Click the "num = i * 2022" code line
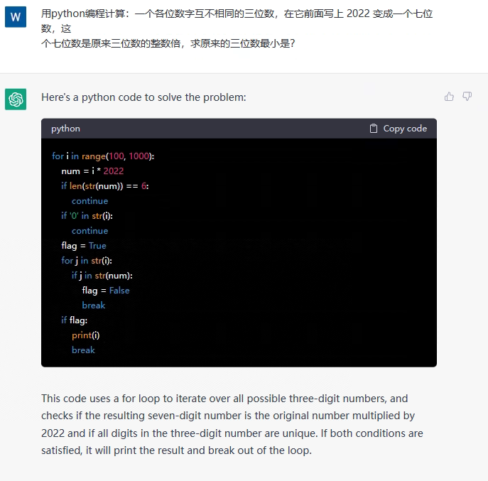This screenshot has height=481, width=488. click(x=92, y=171)
